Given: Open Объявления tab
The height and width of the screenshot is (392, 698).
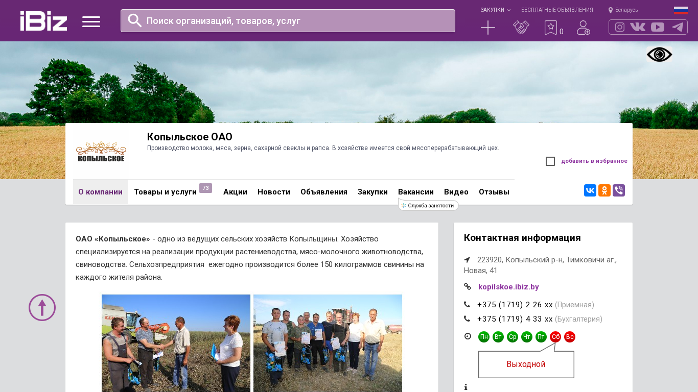Looking at the screenshot, I should pyautogui.click(x=324, y=192).
